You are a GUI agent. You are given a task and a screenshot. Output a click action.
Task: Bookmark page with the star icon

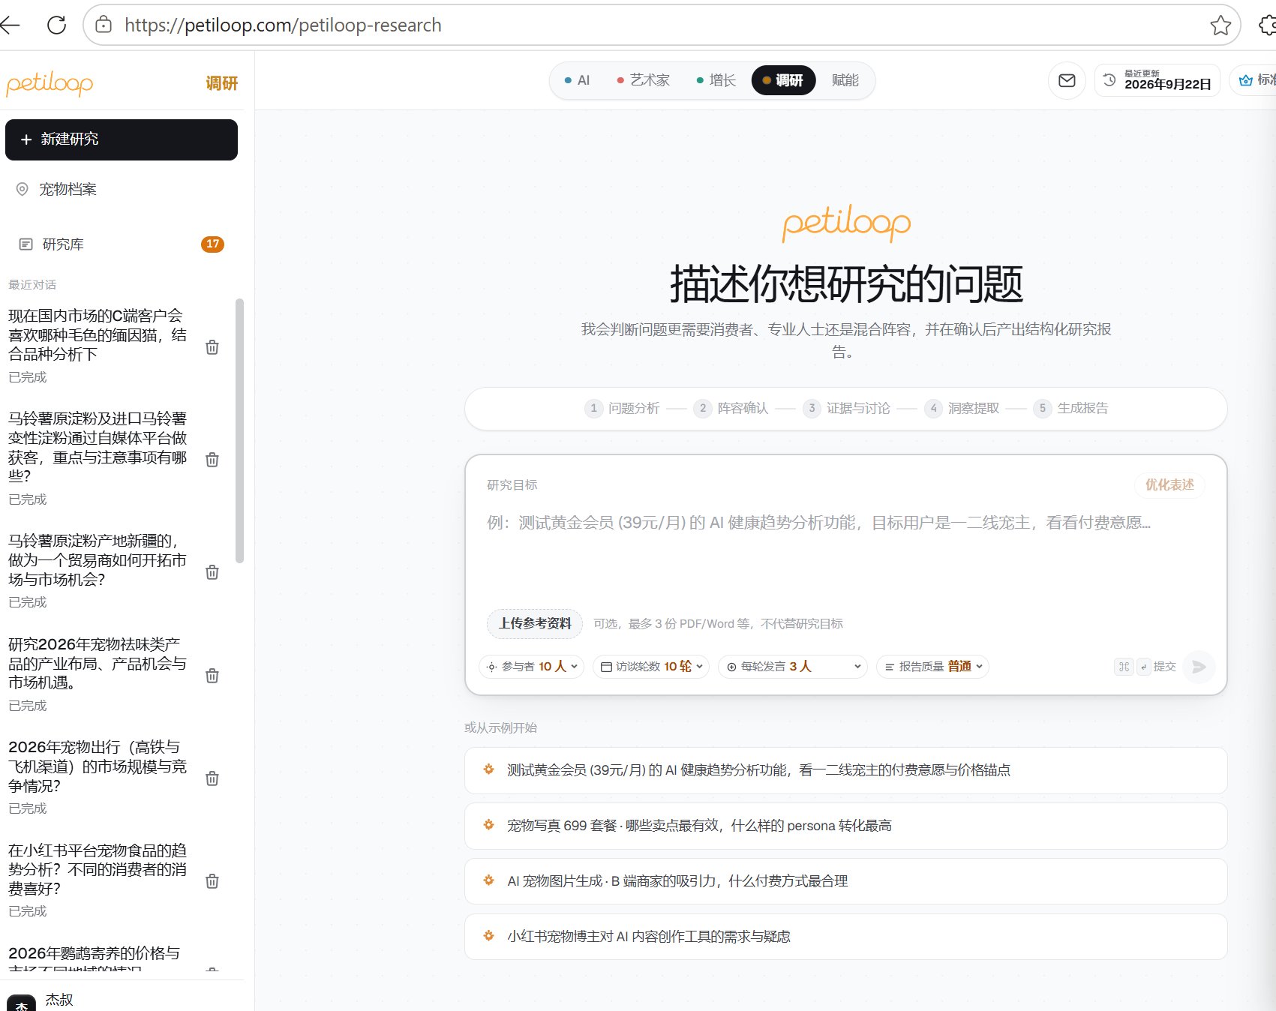1220,25
